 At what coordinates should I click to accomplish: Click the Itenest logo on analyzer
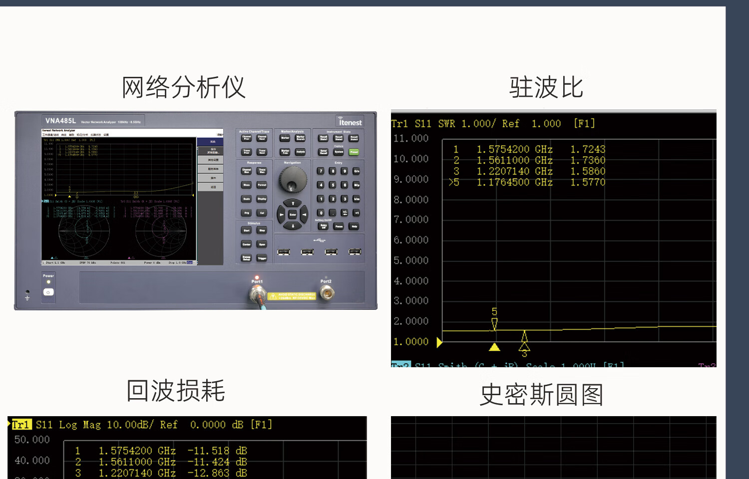point(350,122)
